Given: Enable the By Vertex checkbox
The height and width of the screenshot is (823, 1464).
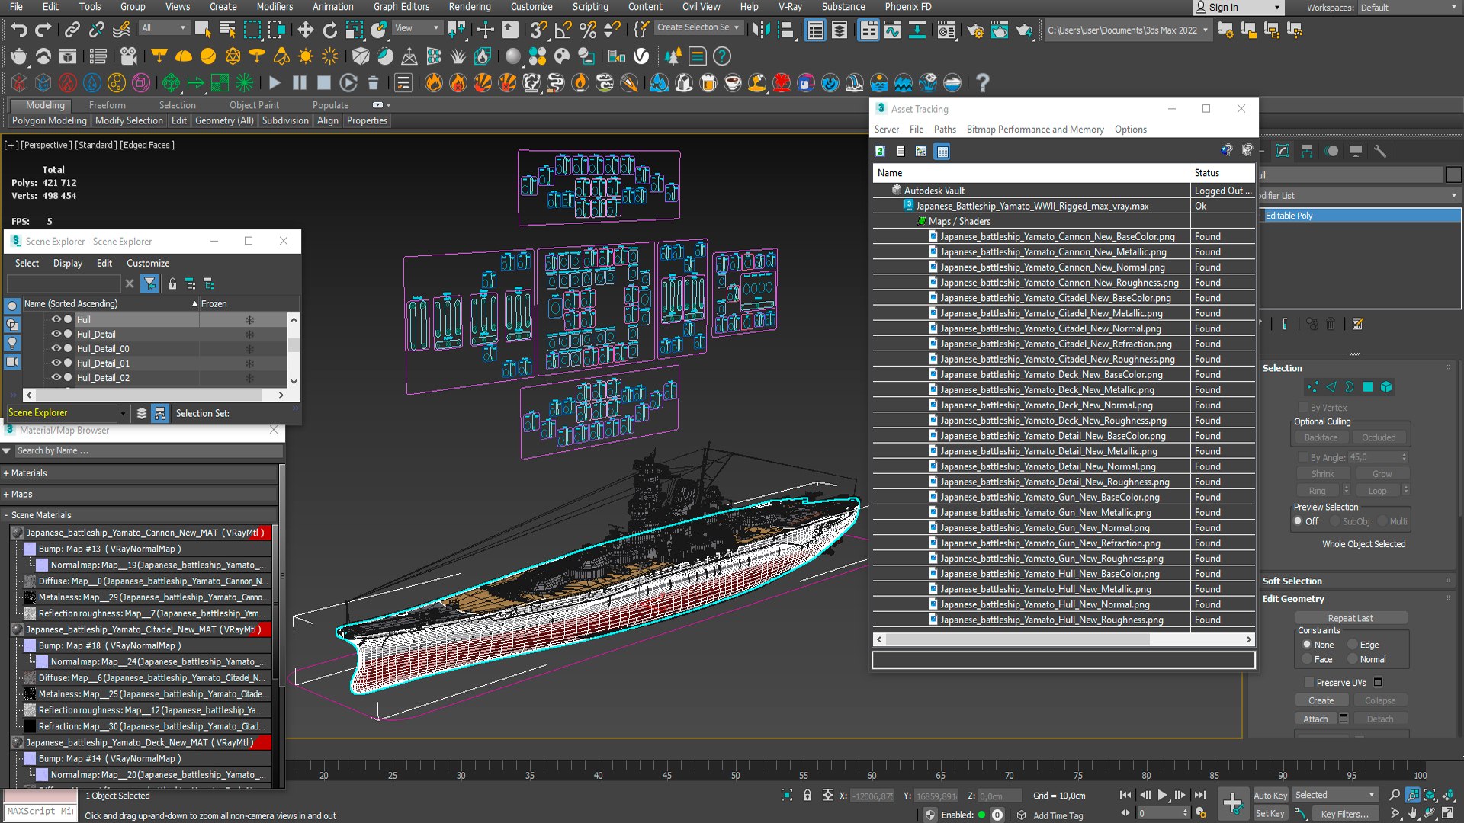Looking at the screenshot, I should coord(1303,408).
